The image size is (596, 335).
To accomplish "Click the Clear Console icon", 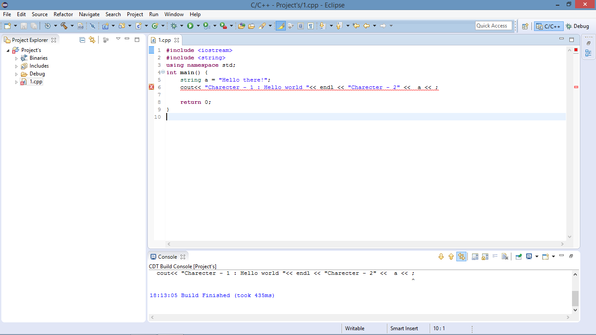I will 505,256.
